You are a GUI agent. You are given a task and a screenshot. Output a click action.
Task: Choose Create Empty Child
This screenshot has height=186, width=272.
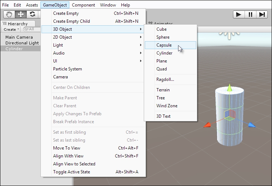(x=93, y=21)
